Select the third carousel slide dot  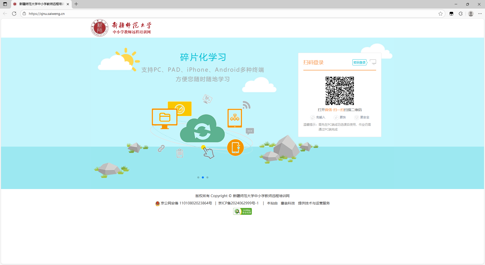click(207, 177)
